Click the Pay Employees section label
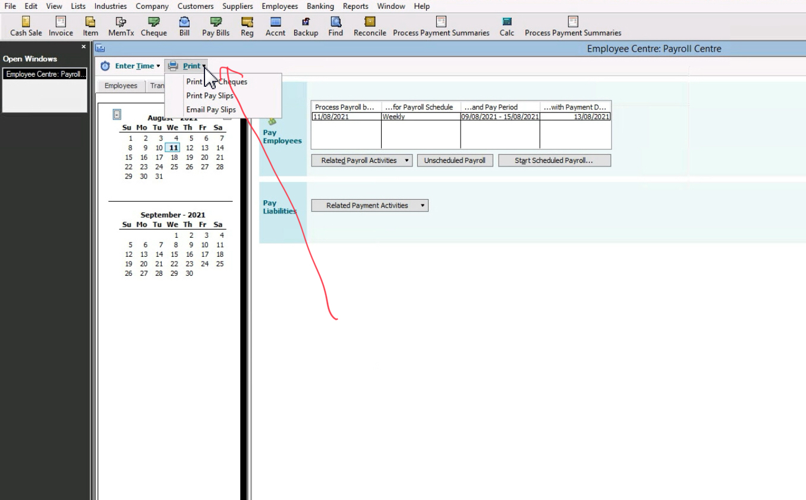 tap(282, 137)
